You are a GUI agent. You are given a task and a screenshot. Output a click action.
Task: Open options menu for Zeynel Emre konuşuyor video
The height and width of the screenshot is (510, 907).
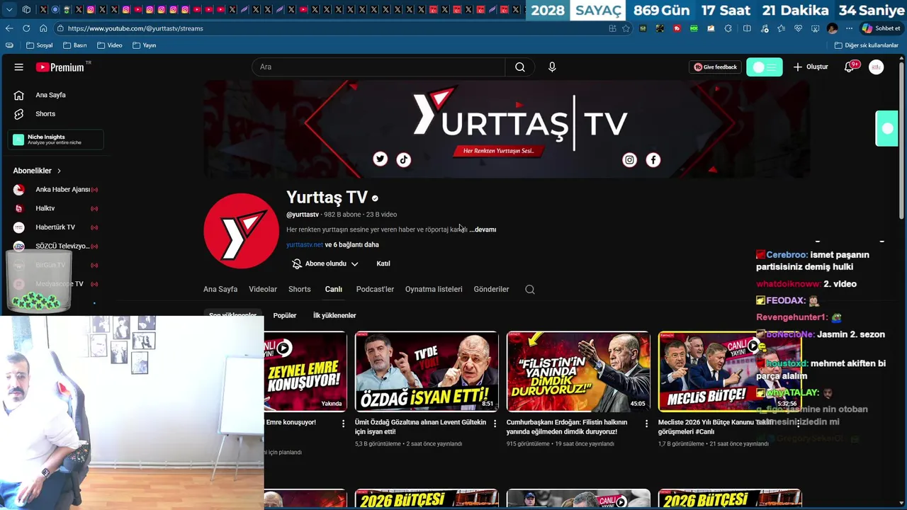coord(344,424)
